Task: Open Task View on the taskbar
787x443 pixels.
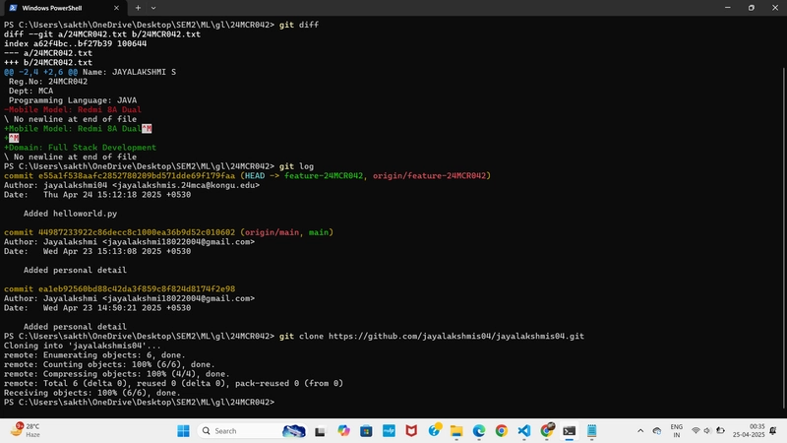Action: [320, 431]
